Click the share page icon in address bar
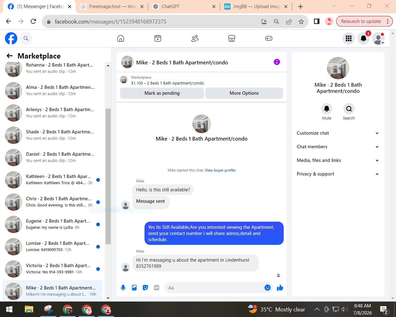 (x=289, y=21)
